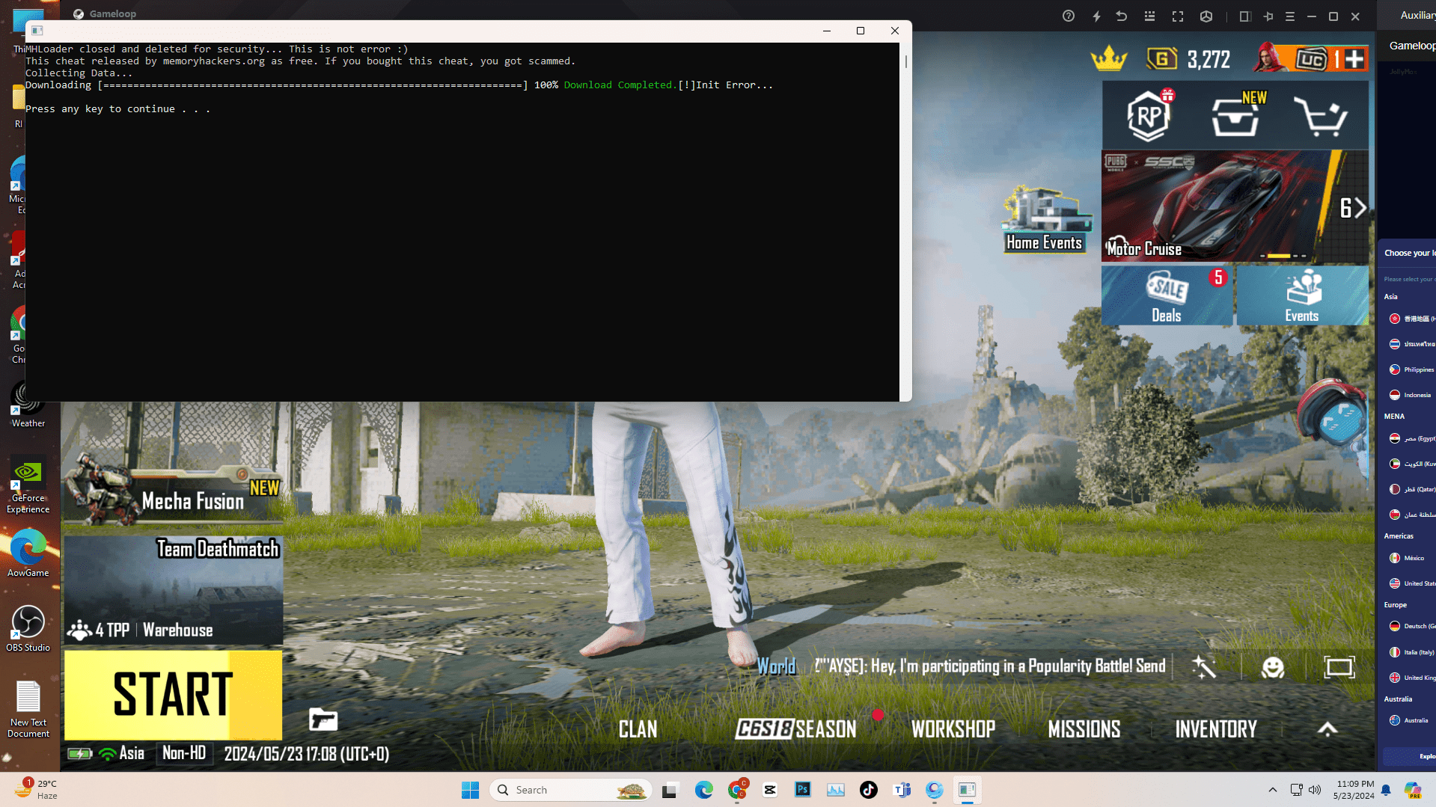Open the MISSIONS menu
1436x807 pixels.
(1084, 729)
